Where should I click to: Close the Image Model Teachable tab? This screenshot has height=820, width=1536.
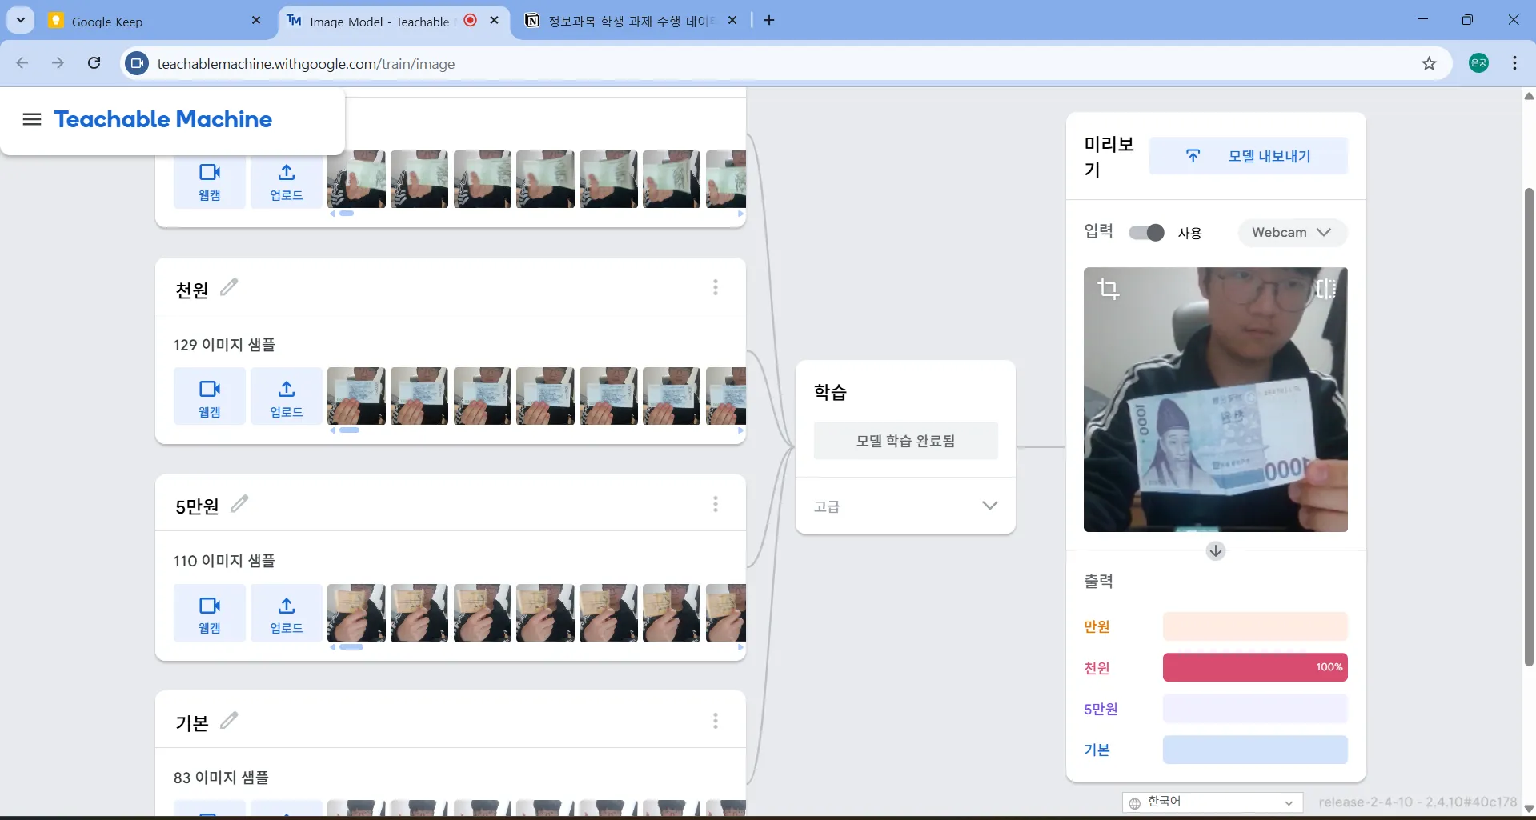494,20
